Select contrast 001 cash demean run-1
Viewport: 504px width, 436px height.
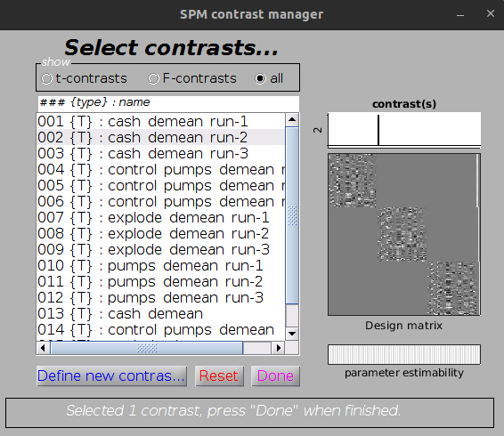click(160, 121)
